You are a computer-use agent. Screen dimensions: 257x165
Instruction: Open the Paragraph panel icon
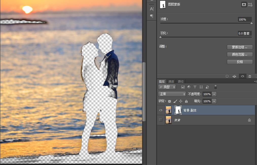click(x=152, y=16)
